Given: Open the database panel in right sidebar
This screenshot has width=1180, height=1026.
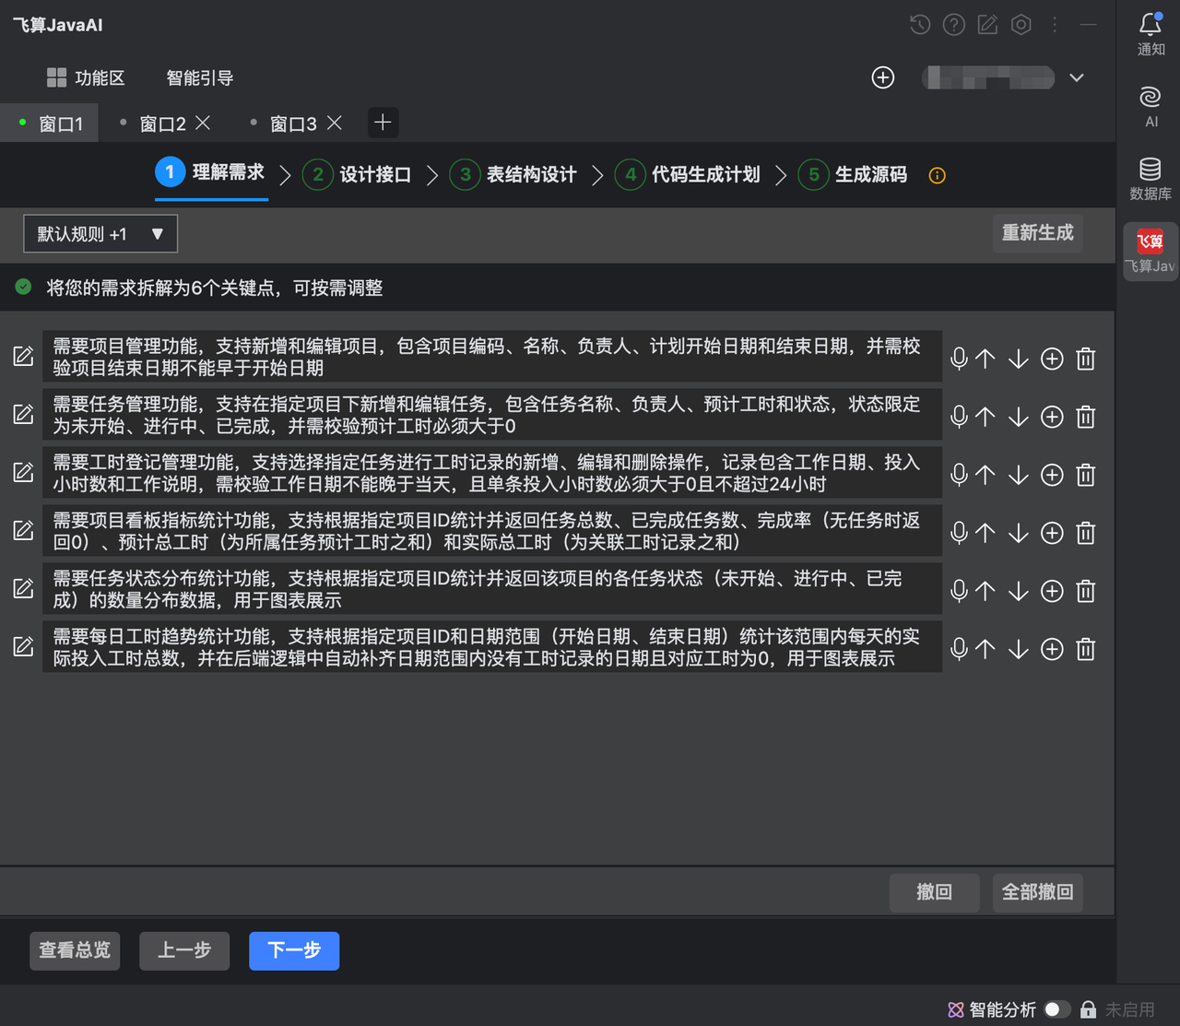Looking at the screenshot, I should [x=1150, y=179].
